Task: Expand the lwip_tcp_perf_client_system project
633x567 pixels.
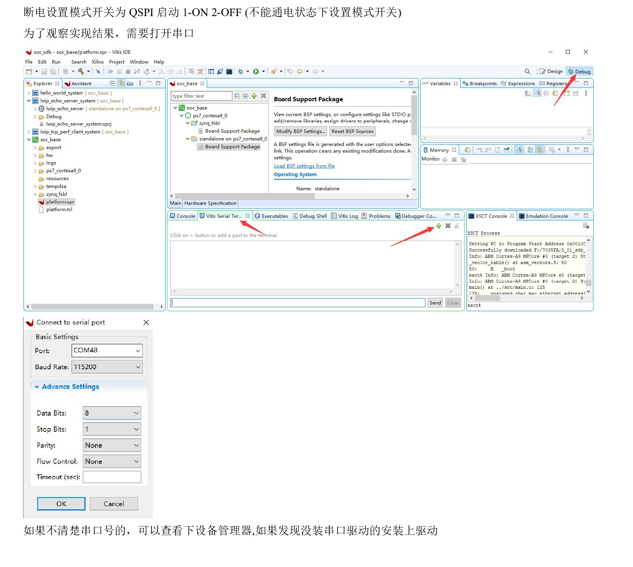Action: [29, 132]
